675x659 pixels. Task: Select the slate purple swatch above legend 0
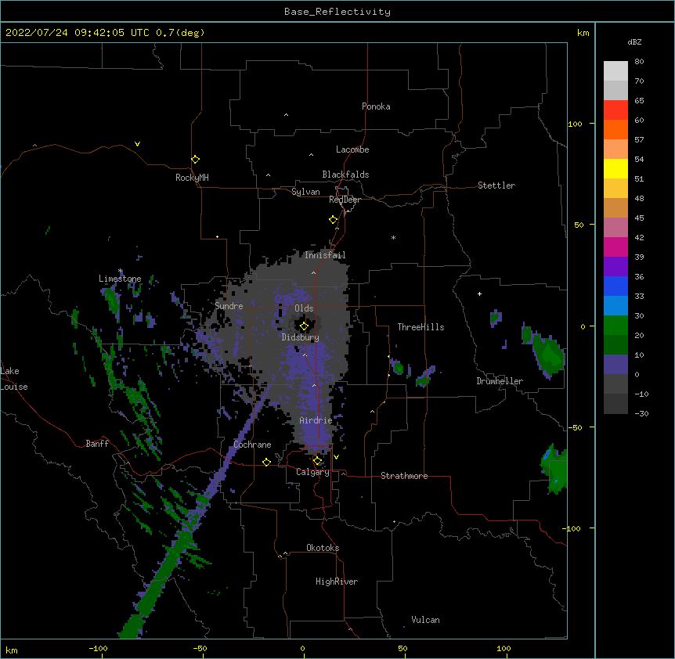click(615, 365)
